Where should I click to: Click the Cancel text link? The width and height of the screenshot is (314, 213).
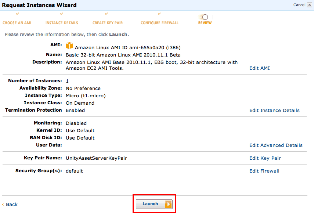coord(299,5)
